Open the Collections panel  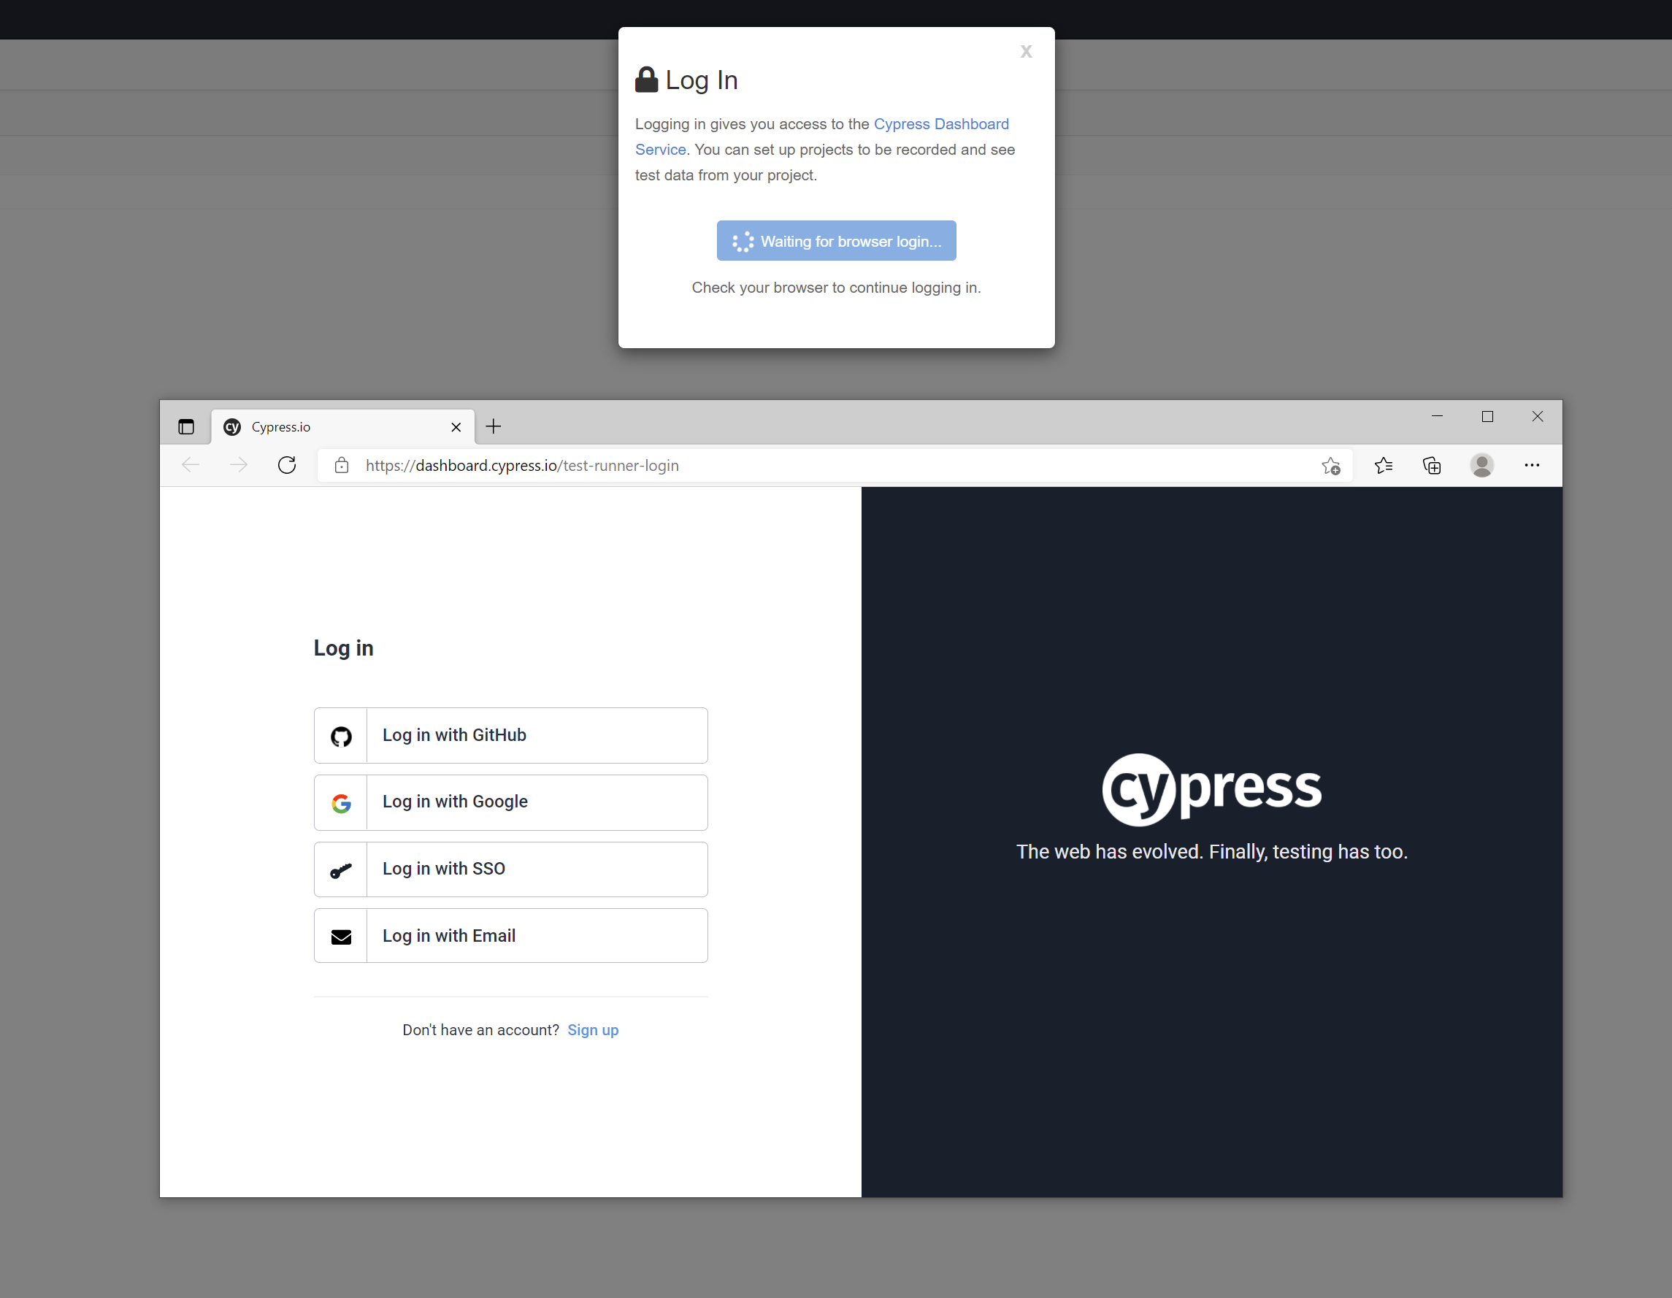pos(1432,465)
